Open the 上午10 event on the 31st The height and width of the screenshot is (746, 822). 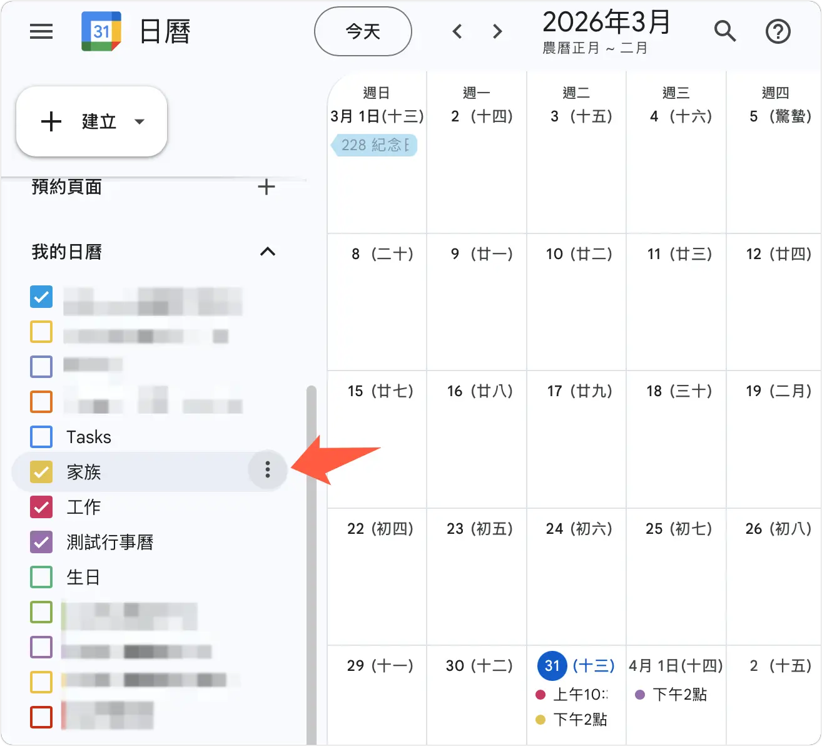click(572, 695)
